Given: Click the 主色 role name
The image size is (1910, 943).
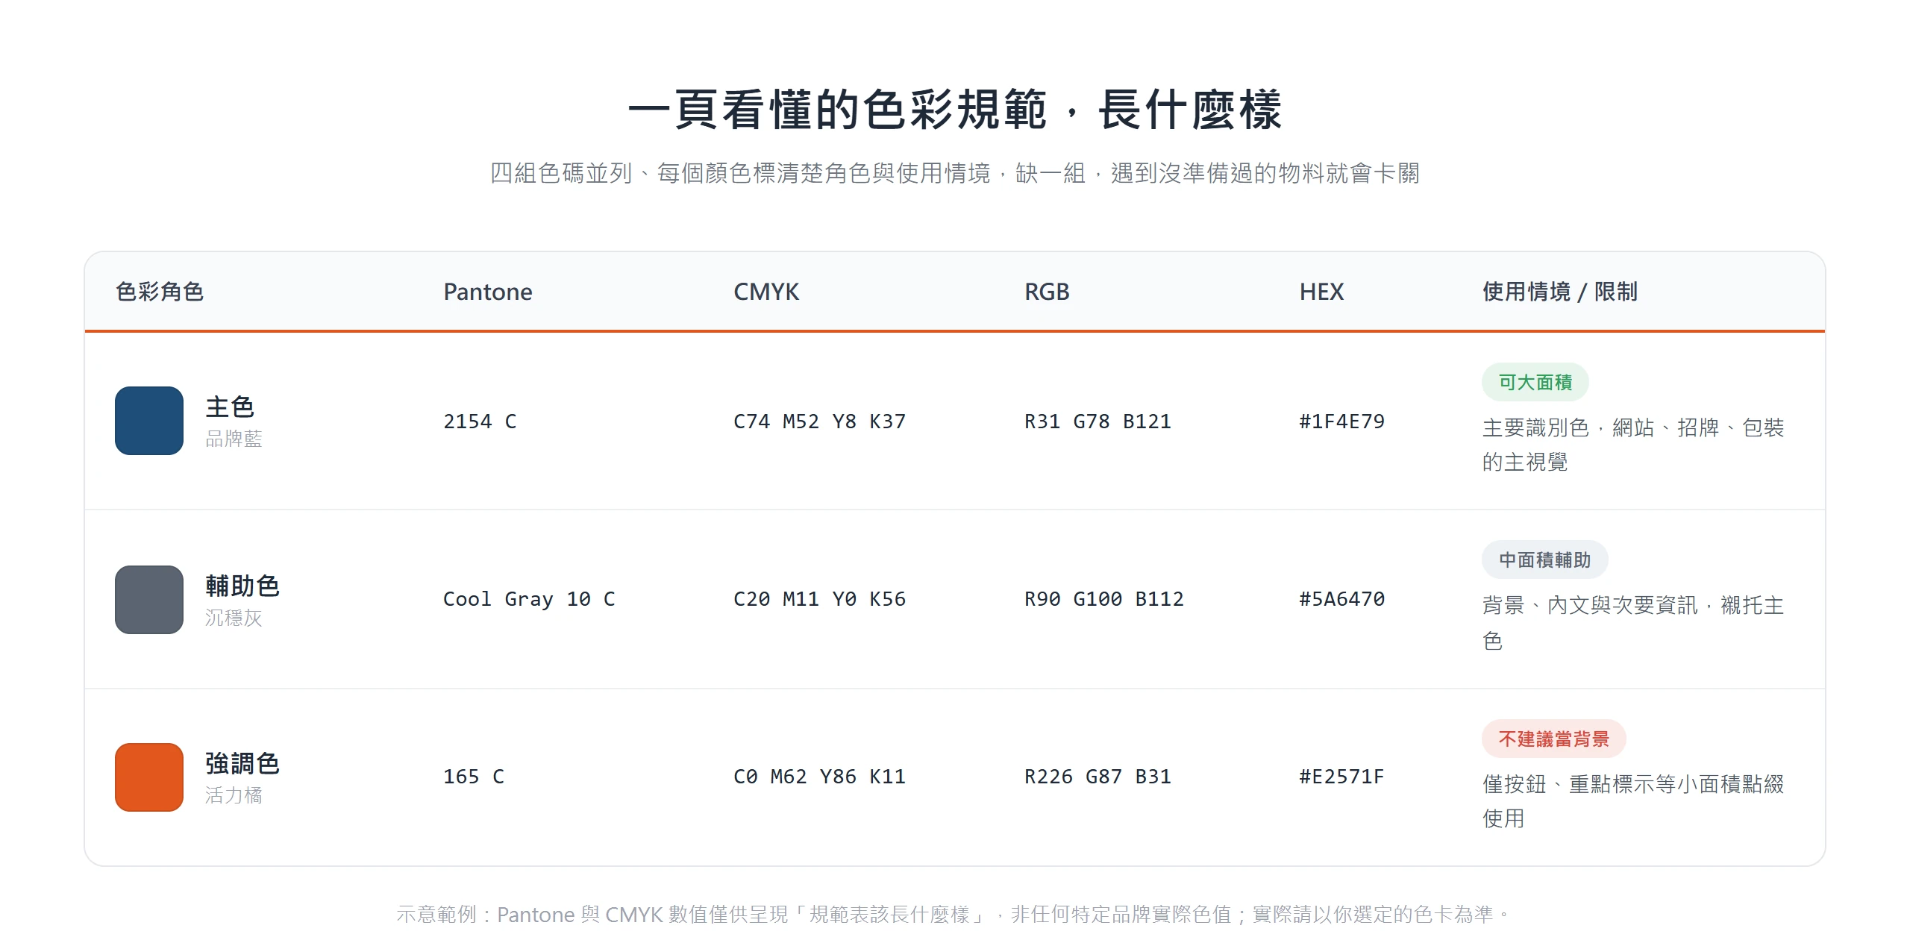Looking at the screenshot, I should tap(230, 407).
